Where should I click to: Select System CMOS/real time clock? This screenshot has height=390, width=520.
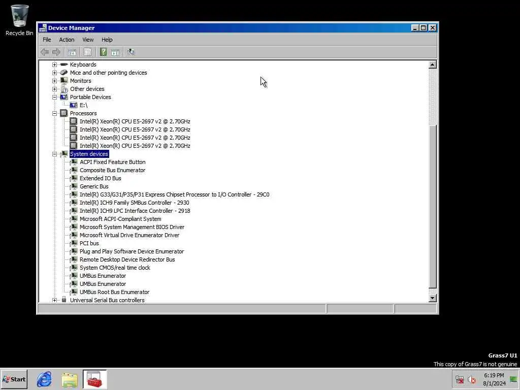[x=115, y=268]
